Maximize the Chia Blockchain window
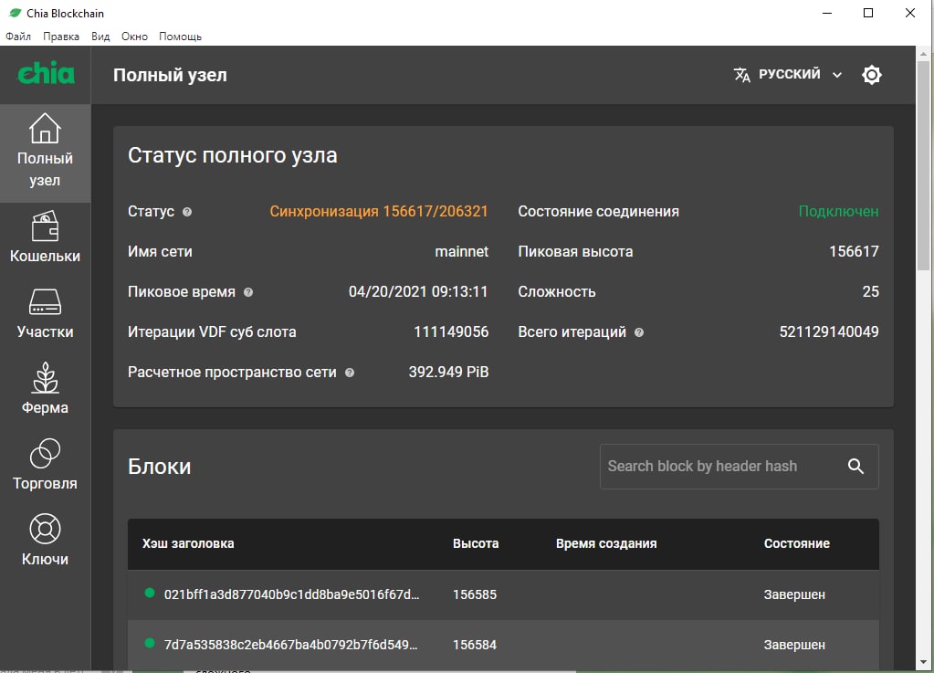Image resolution: width=934 pixels, height=673 pixels. pyautogui.click(x=868, y=13)
